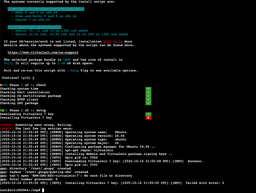Click the highlighted Debian Linux and derivatives heading
This screenshot has width=256, height=193.
pos(34,27)
